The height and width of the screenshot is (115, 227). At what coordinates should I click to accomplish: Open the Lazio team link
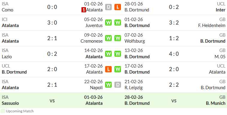[7, 57]
